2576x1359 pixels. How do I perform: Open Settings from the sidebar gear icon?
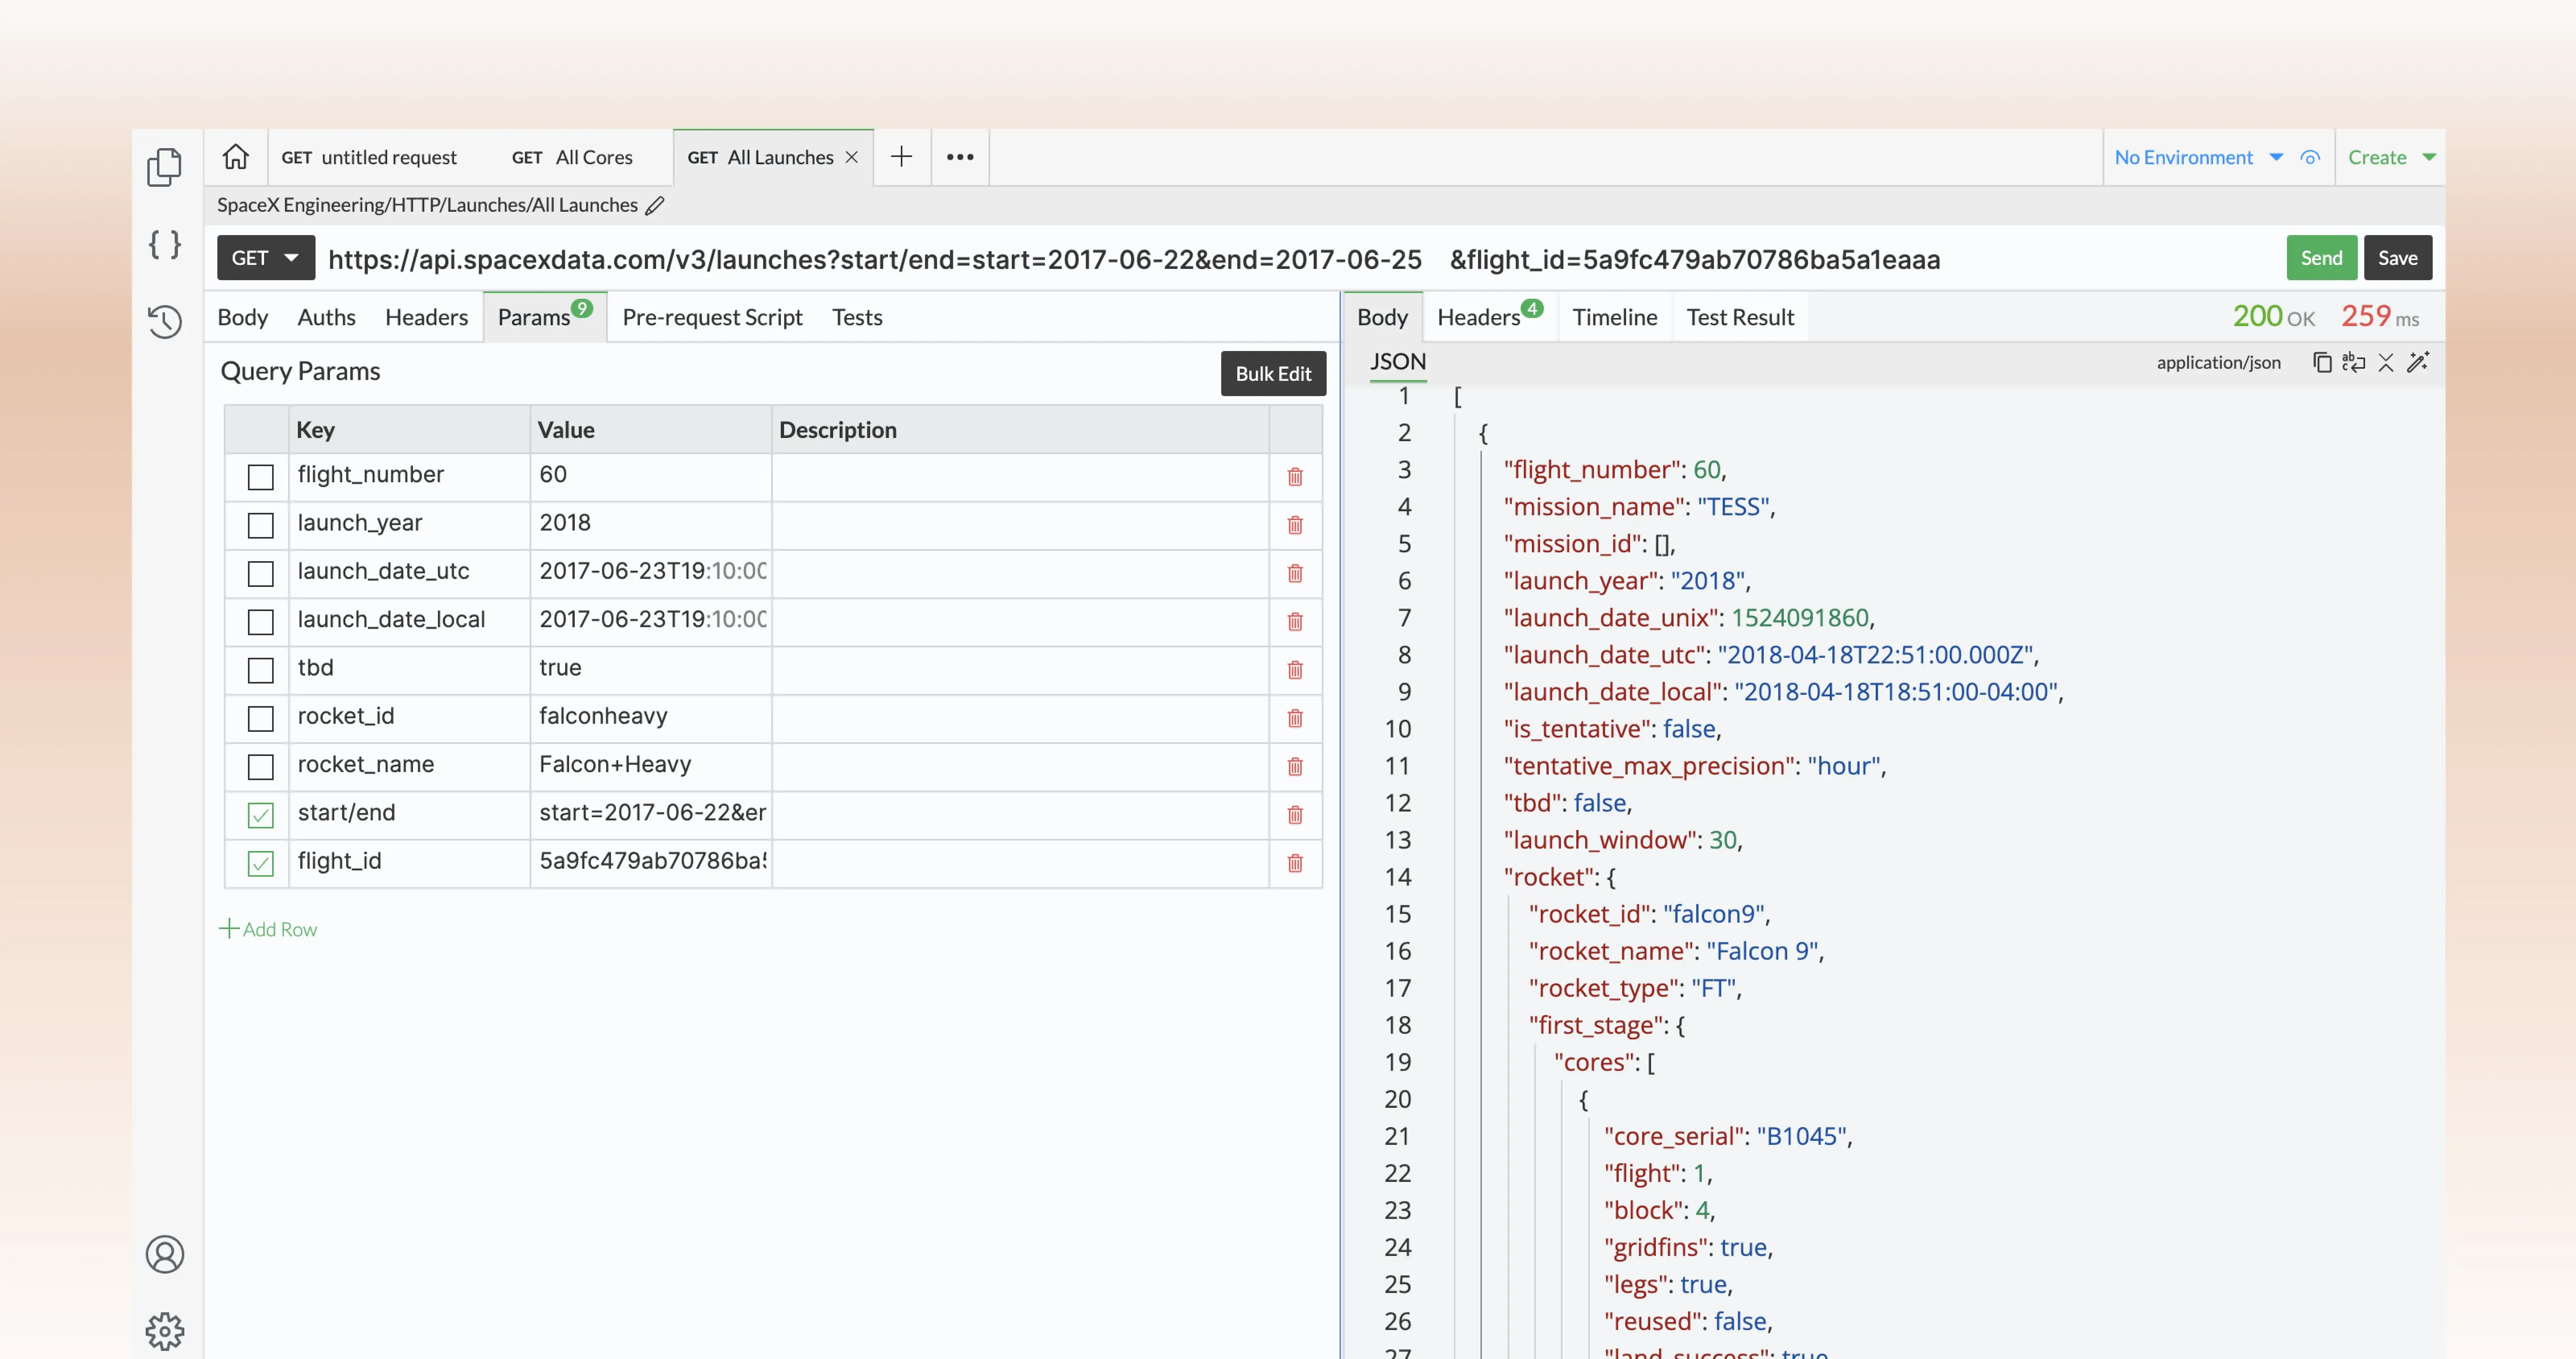pos(165,1331)
